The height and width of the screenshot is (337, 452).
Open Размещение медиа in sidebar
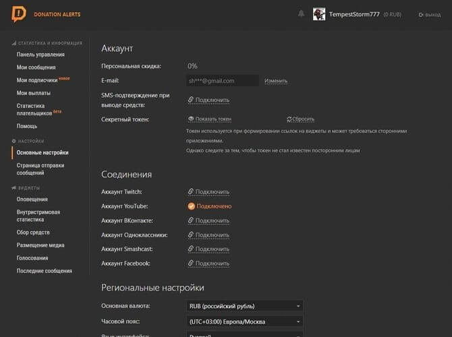[x=40, y=245]
